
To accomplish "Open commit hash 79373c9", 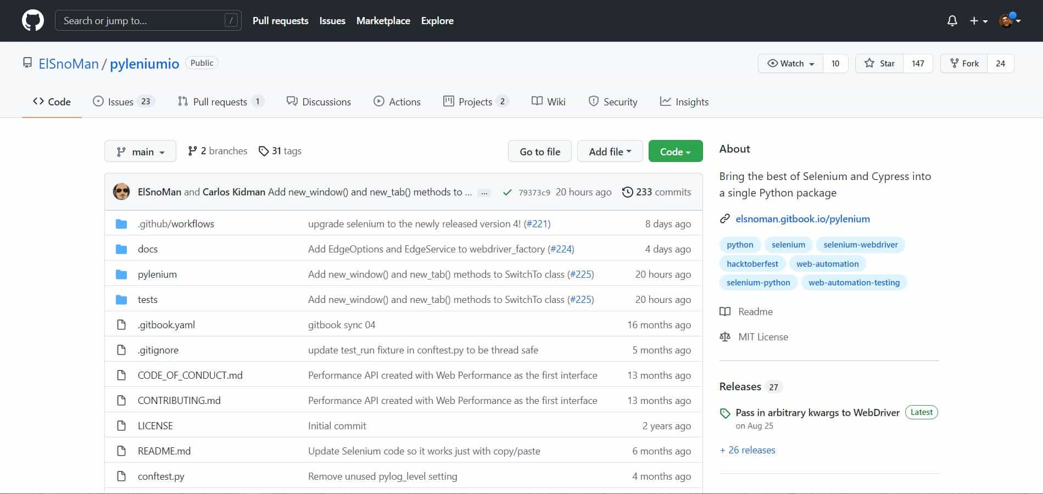I will pyautogui.click(x=534, y=193).
